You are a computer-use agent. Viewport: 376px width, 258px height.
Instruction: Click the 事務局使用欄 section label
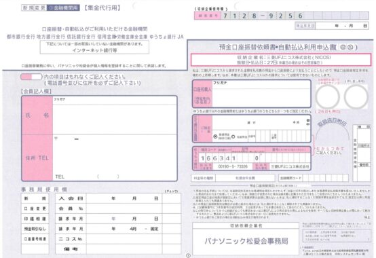click(44, 189)
